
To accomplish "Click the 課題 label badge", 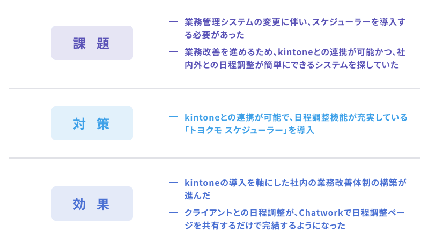I will (92, 43).
